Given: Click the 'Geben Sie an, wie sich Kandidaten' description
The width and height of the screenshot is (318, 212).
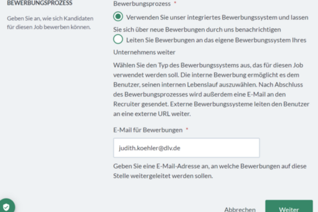Looking at the screenshot, I should pyautogui.click(x=50, y=23).
